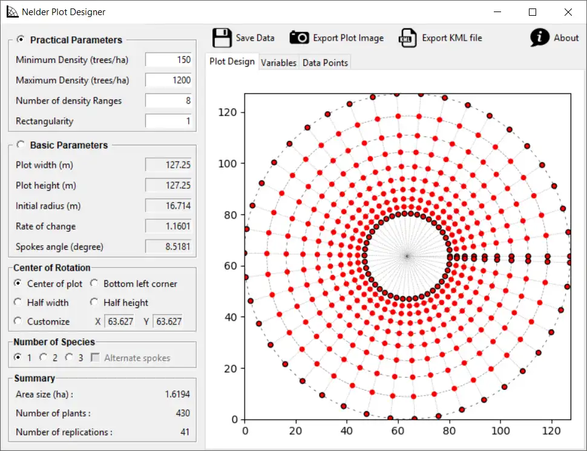Click the Number of replications value 41

[185, 432]
